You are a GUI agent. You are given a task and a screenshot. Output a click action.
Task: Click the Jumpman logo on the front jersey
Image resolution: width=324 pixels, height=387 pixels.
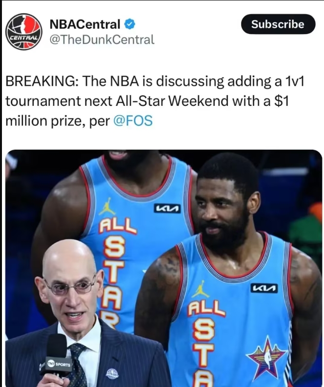(201, 289)
